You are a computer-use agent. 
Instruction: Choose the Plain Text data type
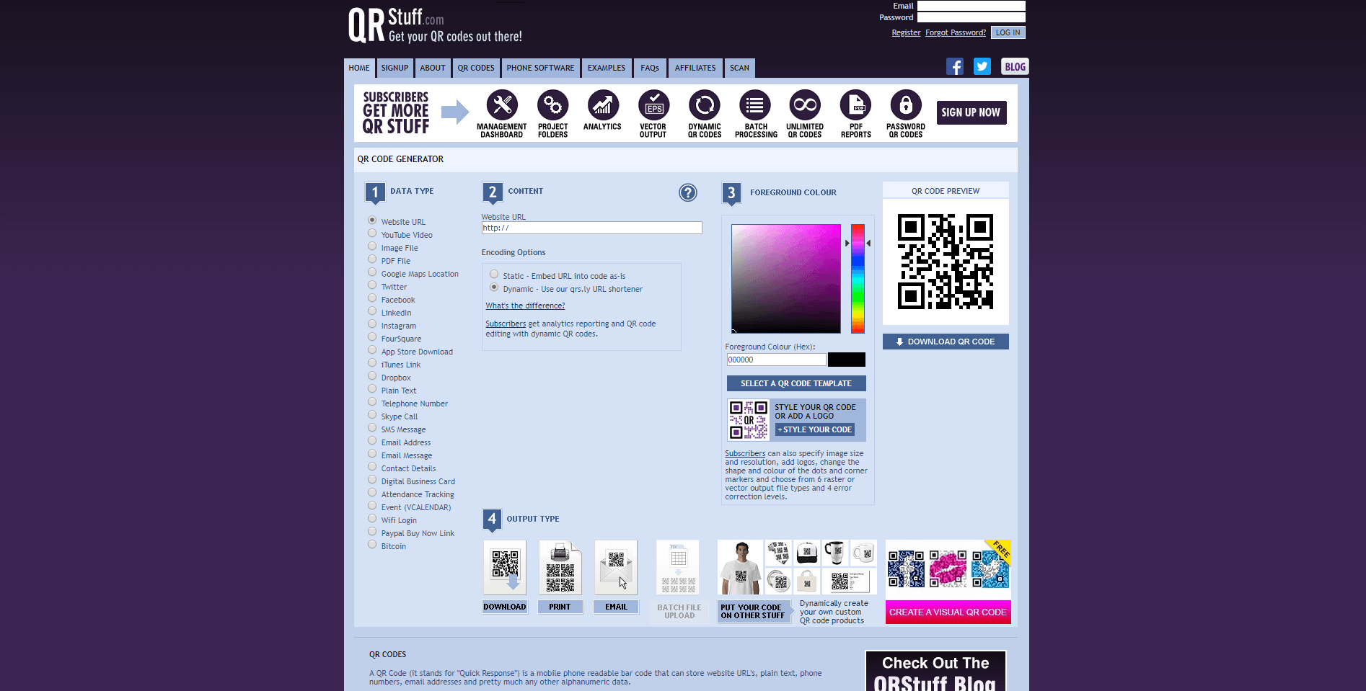pos(372,389)
